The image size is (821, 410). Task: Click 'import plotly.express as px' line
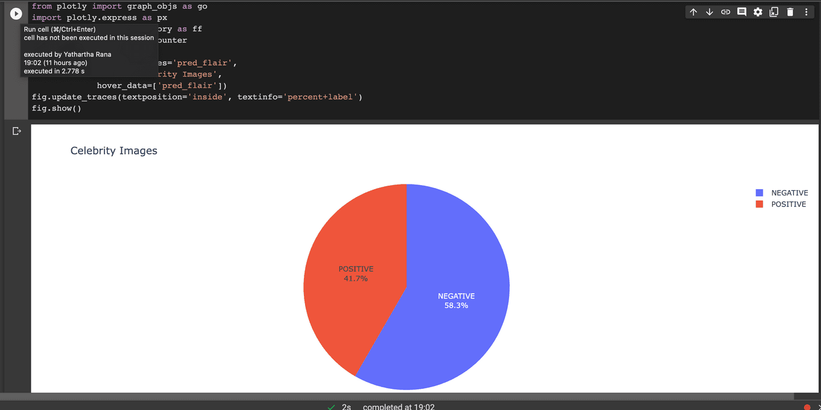[100, 18]
